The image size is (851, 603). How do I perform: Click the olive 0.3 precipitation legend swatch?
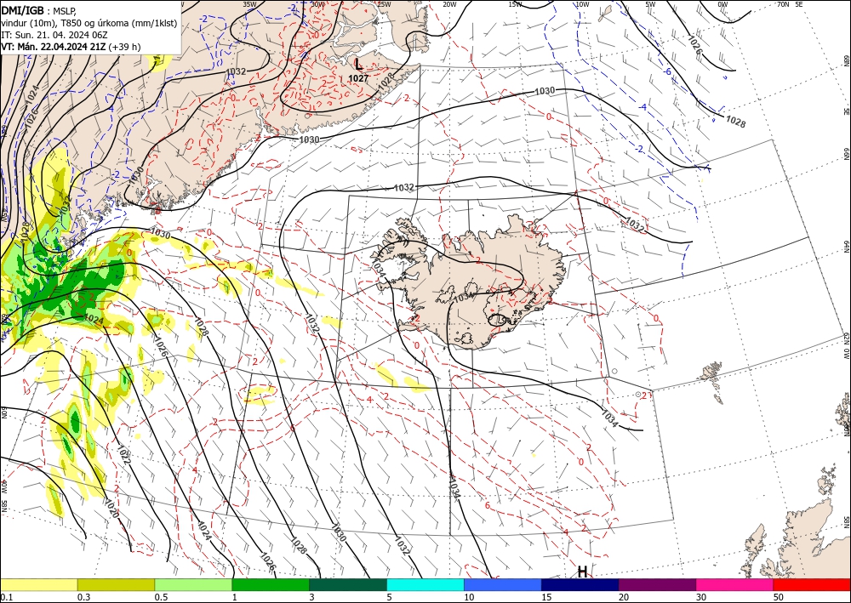116,584
